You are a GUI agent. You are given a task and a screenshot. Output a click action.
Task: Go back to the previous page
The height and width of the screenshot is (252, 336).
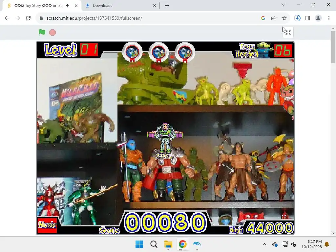tap(7, 18)
